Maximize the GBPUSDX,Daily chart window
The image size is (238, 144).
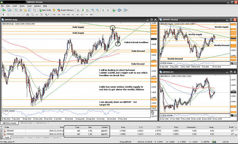[x=152, y=20]
